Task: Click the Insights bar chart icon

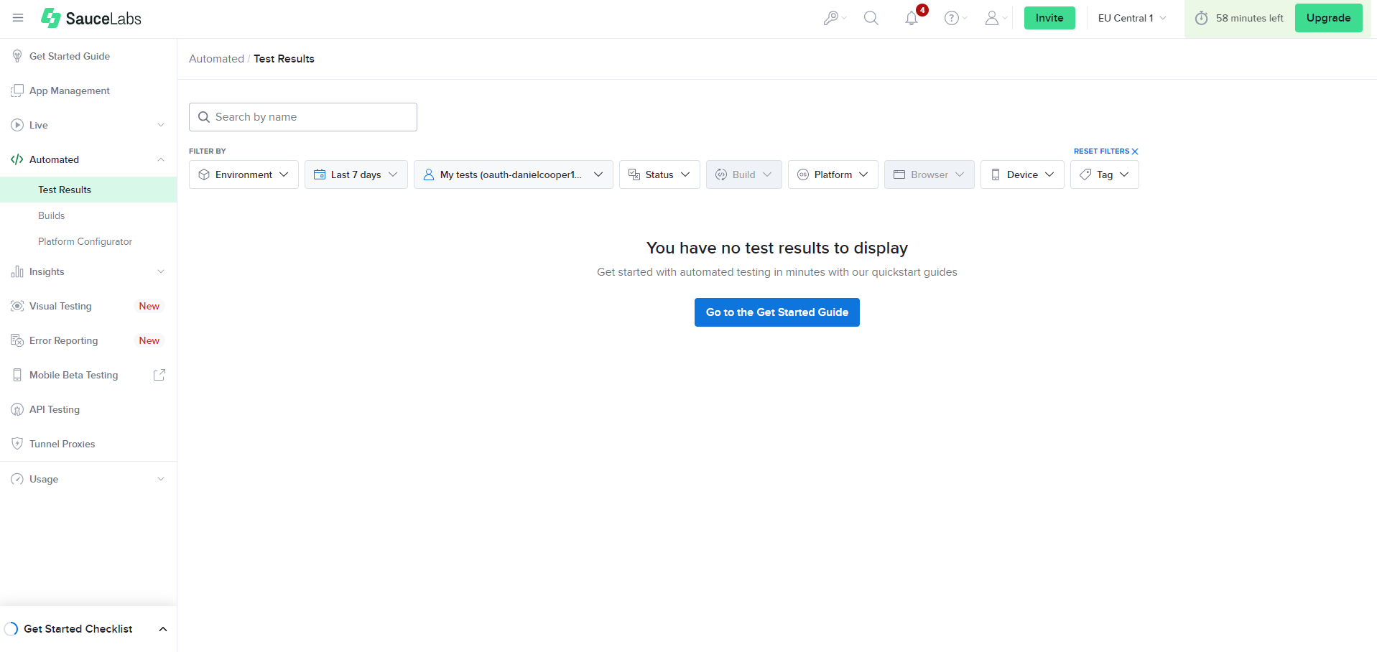Action: [x=17, y=271]
